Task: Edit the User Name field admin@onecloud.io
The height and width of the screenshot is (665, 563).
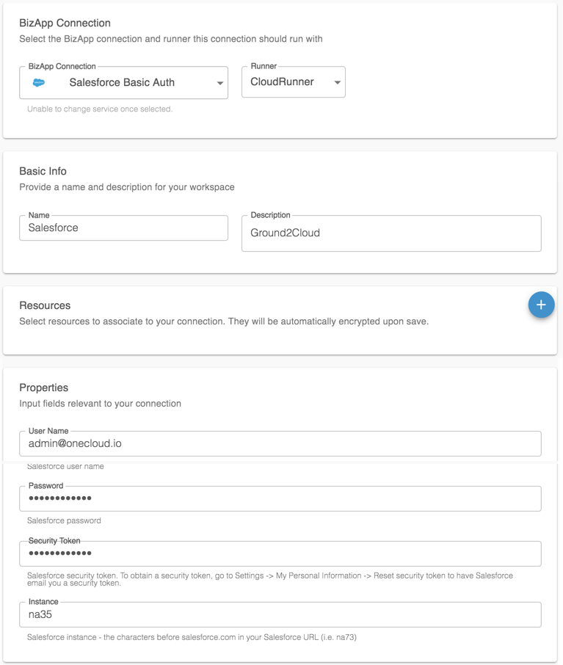Action: point(280,443)
